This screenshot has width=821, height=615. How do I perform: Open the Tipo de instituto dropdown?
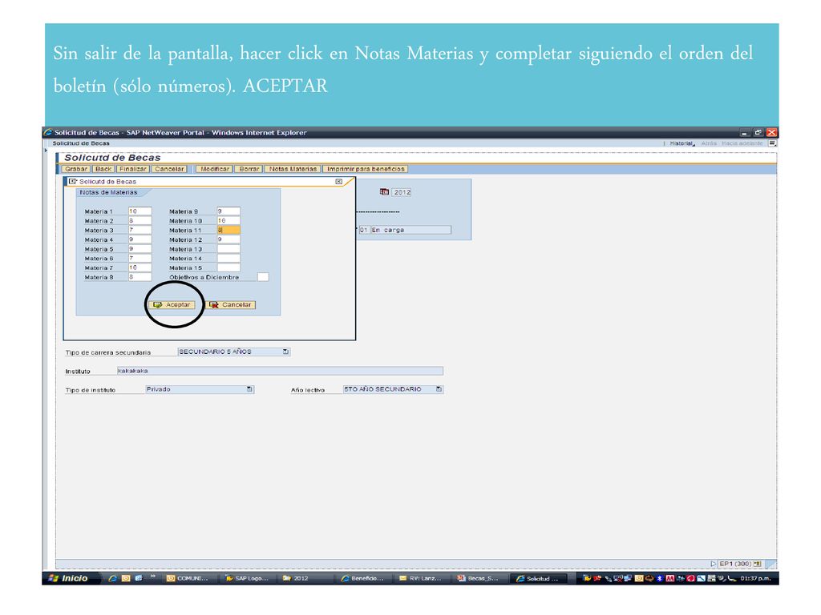249,389
